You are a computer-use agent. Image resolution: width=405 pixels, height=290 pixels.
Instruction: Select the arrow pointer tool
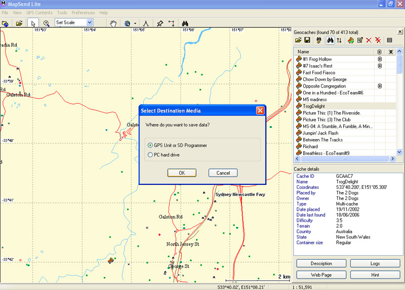32,23
